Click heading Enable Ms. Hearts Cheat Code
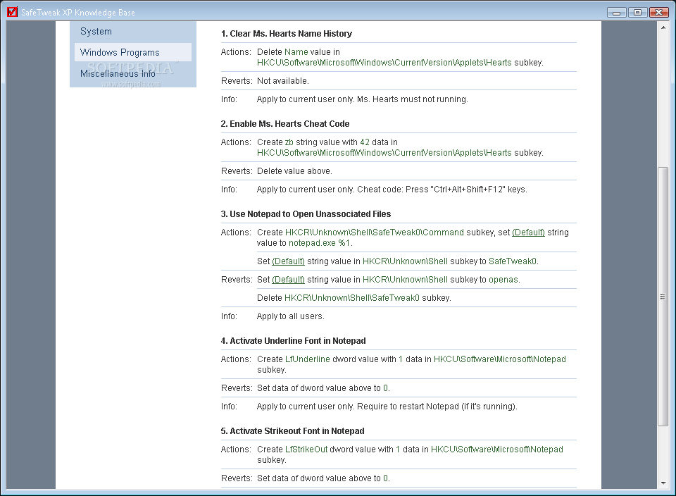 285,124
